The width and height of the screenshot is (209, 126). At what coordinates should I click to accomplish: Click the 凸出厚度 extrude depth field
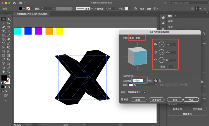138,81
